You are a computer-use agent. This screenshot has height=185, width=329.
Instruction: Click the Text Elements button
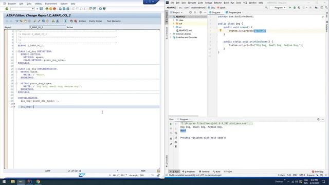tap(114, 21)
